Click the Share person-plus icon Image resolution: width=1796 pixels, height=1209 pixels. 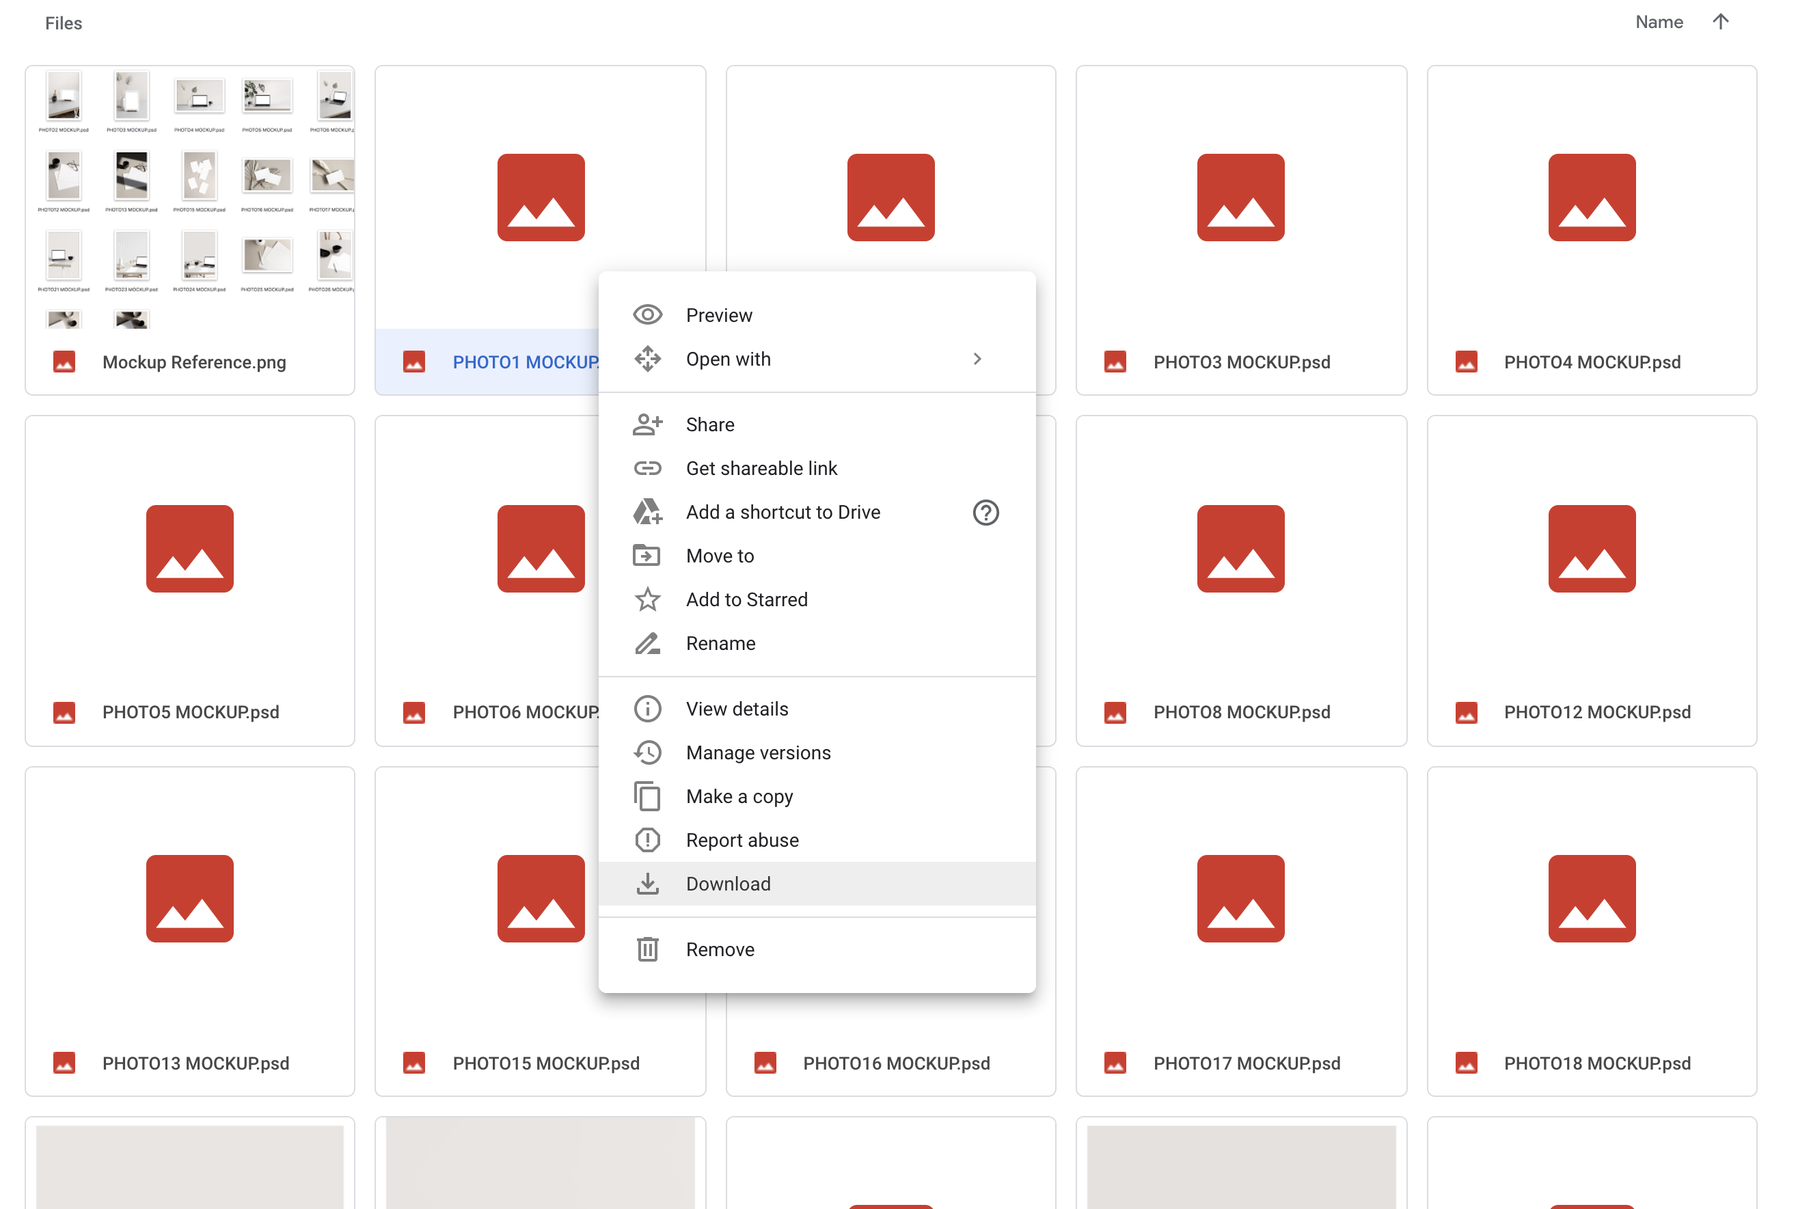[x=647, y=424]
